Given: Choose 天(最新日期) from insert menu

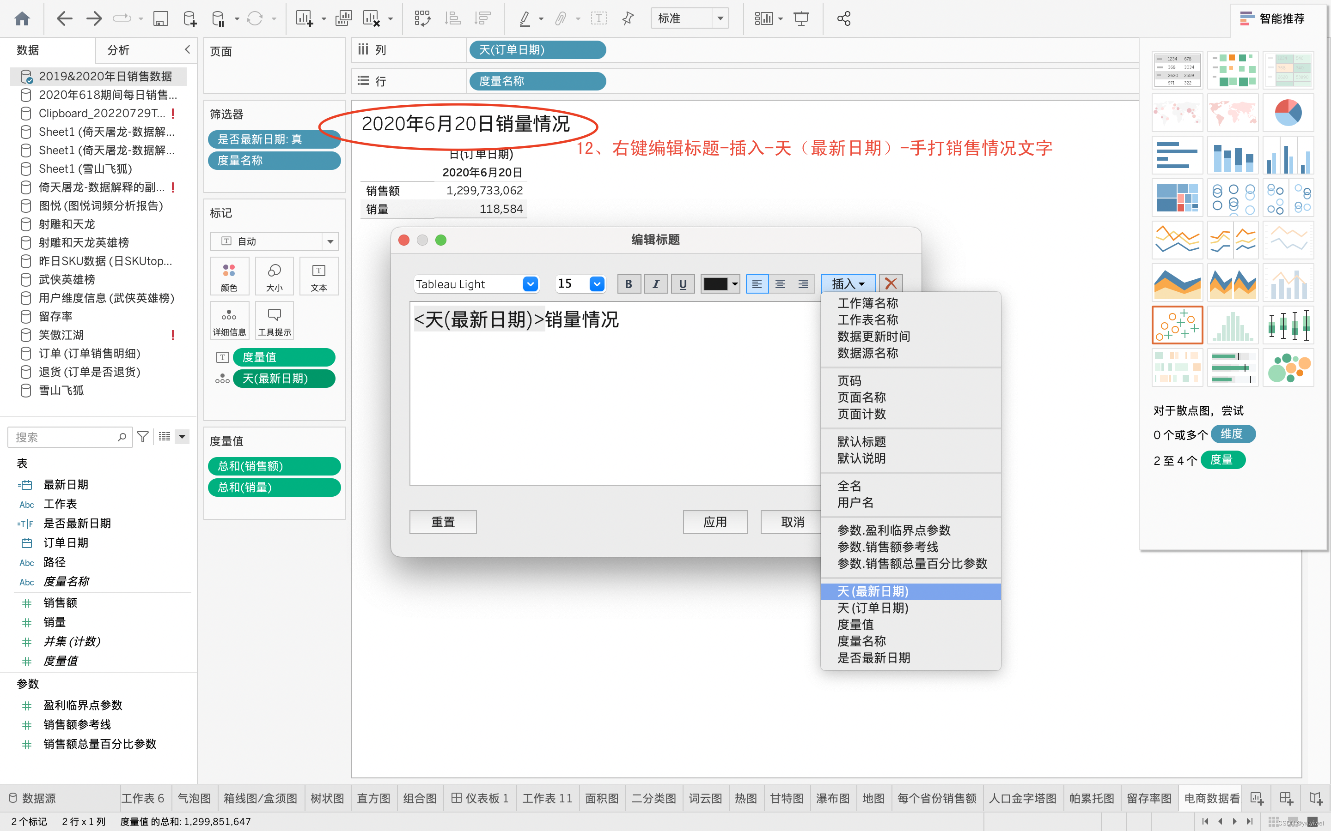Looking at the screenshot, I should [873, 591].
